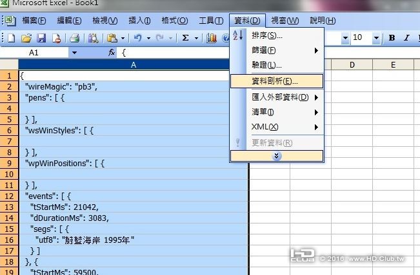Click cell containing "wireMagic": "pb3",

[134, 87]
